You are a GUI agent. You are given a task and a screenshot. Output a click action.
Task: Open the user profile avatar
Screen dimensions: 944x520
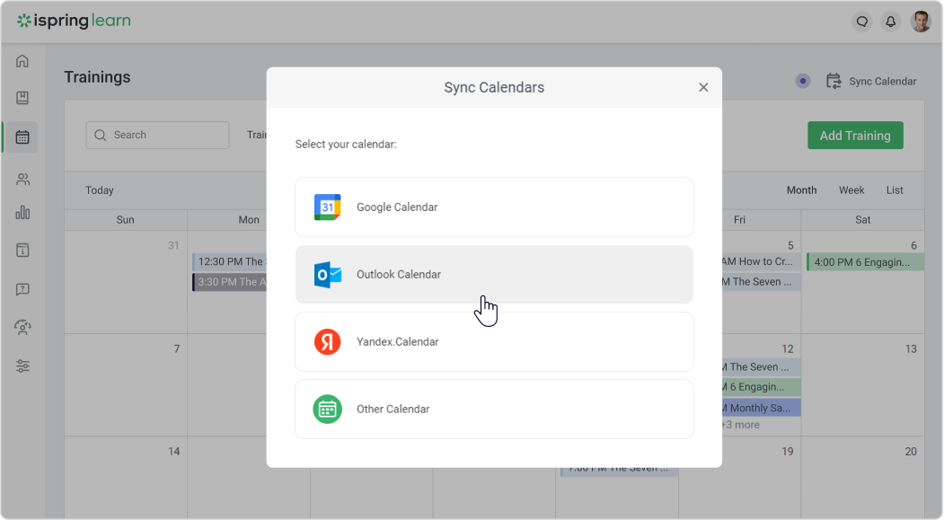pyautogui.click(x=921, y=22)
